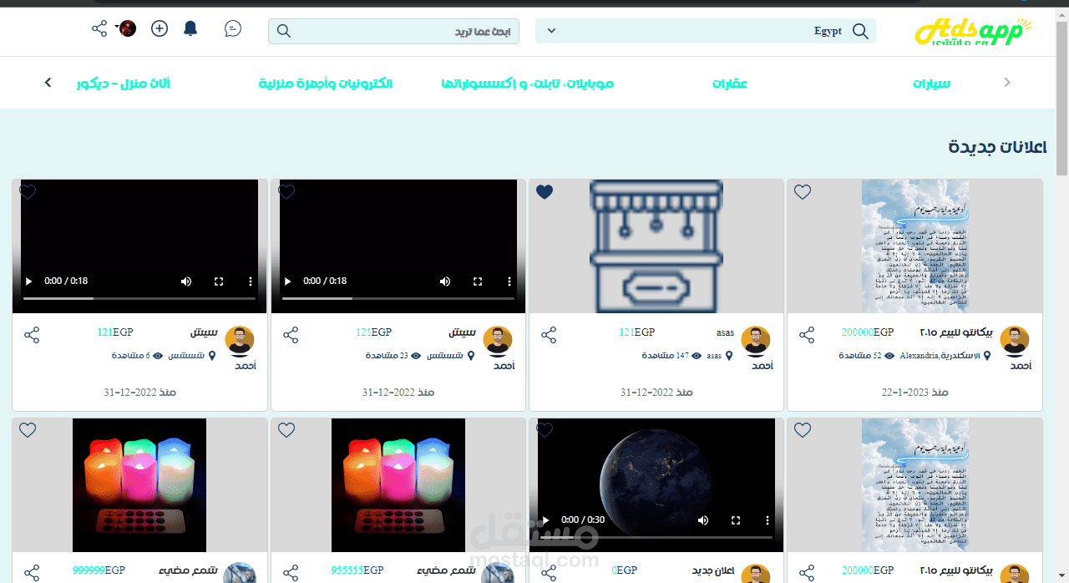Share the 200000 EGP Alexandria ad
Viewport: 1069px width, 583px height.
[x=807, y=335]
